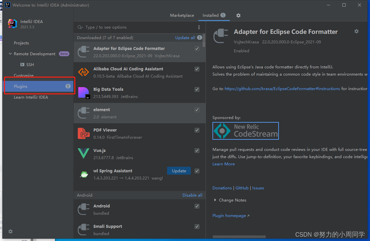The image size is (370, 241).
Task: Click the Vue.js plugin icon
Action: click(84, 154)
